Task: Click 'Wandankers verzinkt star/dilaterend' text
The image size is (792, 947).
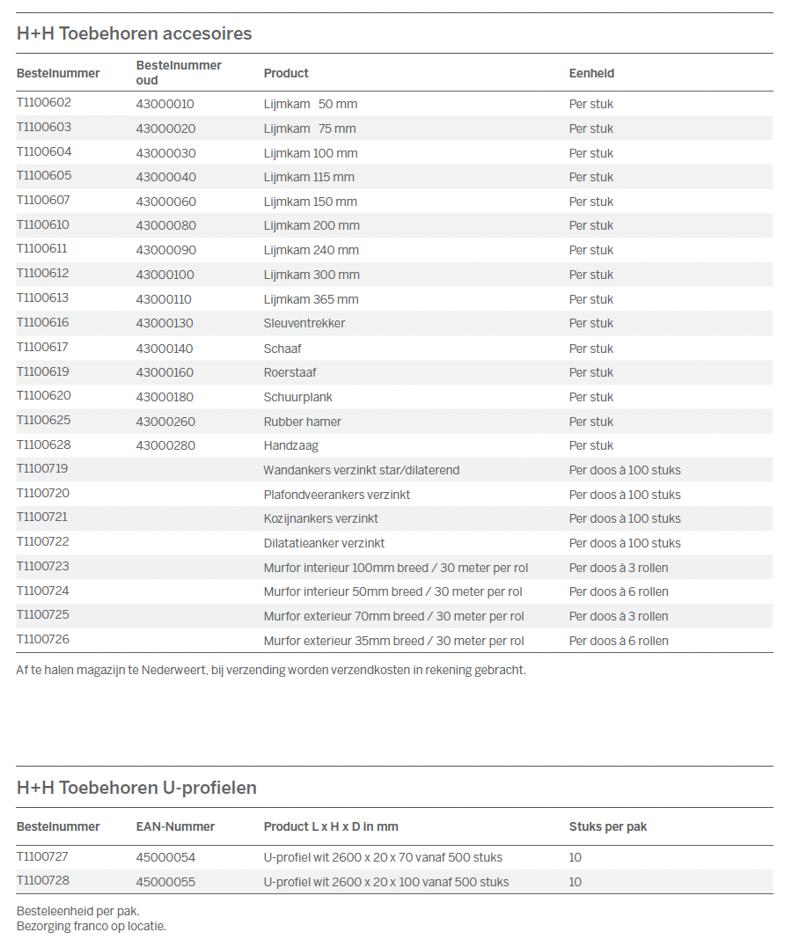Action: [x=362, y=470]
